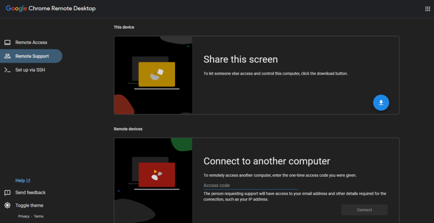434x223 pixels.
Task: Switch theme using the Toggle theme label
Action: (29, 206)
